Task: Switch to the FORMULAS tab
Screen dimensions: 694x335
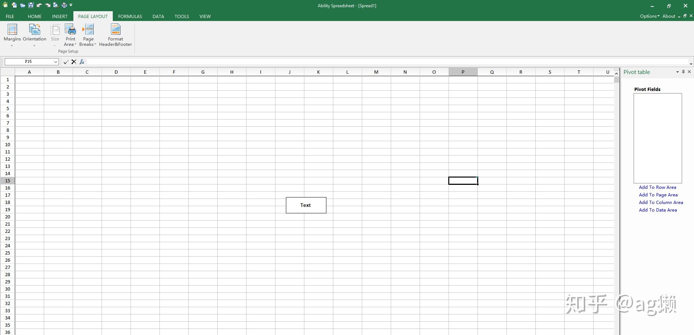Action: (130, 16)
